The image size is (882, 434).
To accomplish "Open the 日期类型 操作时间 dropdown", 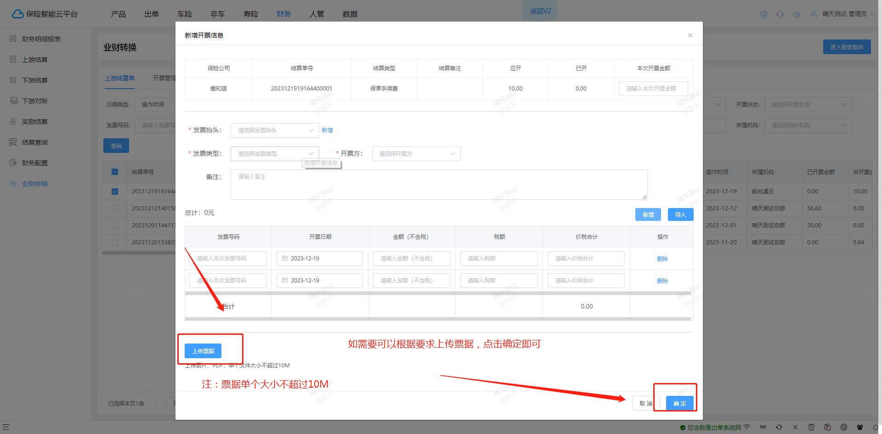I will tap(155, 105).
